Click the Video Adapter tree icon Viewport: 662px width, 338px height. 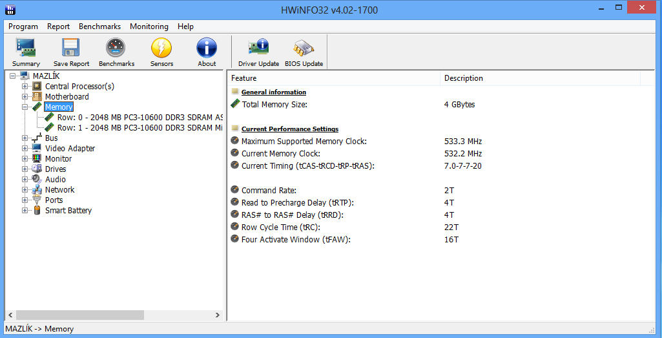click(x=37, y=148)
